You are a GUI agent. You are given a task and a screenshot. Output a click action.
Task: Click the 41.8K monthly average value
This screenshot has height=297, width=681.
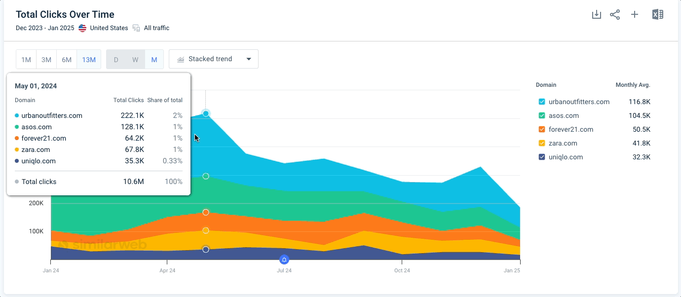pos(641,143)
